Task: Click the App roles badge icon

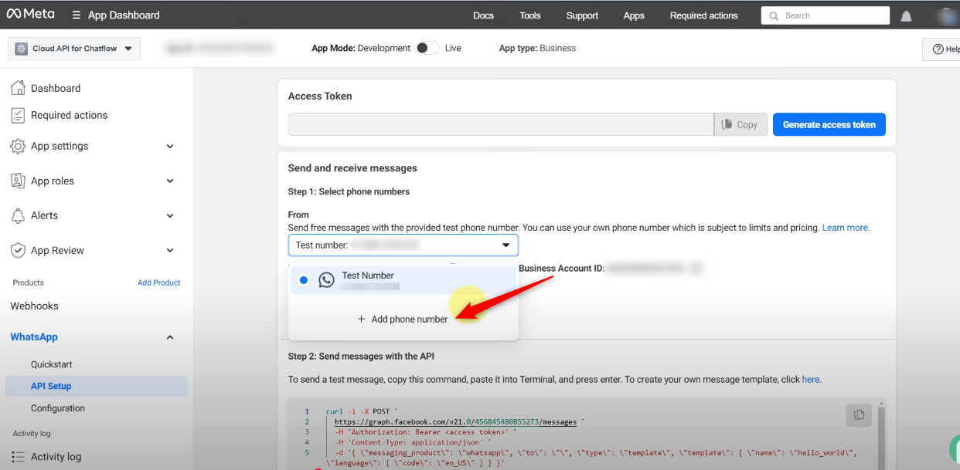Action: 18,181
